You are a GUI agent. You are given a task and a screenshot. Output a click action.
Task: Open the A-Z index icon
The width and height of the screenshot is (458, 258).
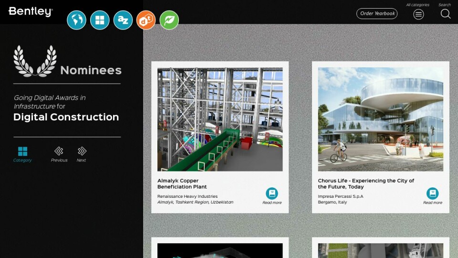tap(123, 20)
